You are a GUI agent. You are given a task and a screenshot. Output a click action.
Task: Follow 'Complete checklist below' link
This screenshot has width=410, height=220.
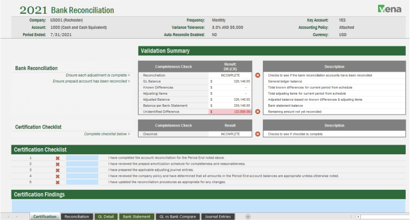click(107, 134)
